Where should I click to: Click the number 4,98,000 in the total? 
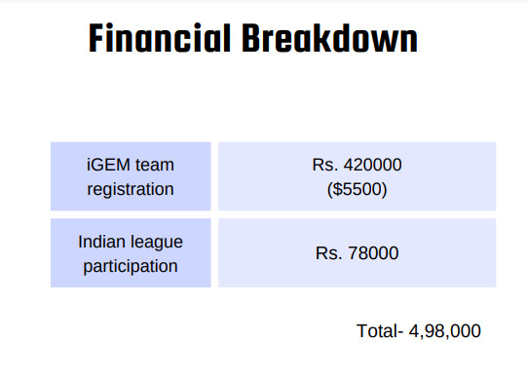[x=444, y=331]
